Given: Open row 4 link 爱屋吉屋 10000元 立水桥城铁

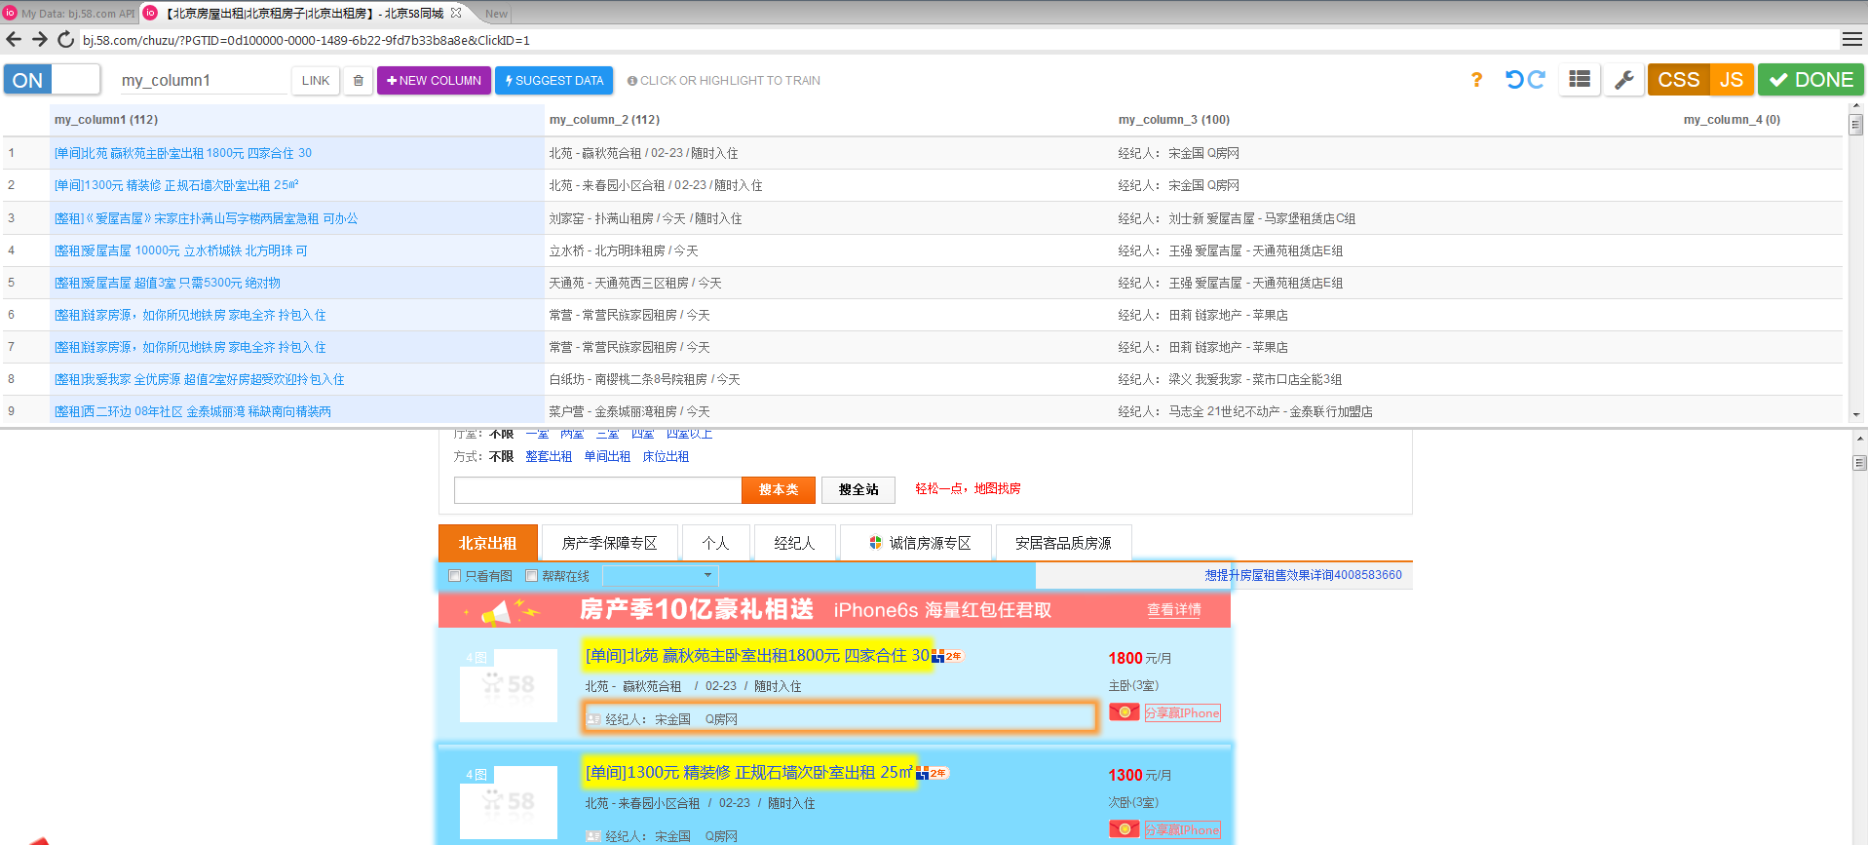Looking at the screenshot, I should (x=180, y=250).
